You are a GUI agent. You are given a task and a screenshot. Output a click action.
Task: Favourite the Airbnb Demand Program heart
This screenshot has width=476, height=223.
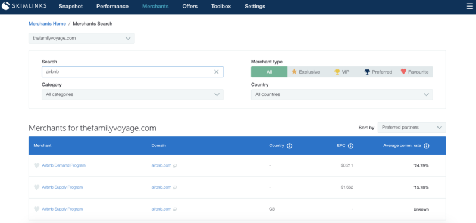pyautogui.click(x=36, y=165)
